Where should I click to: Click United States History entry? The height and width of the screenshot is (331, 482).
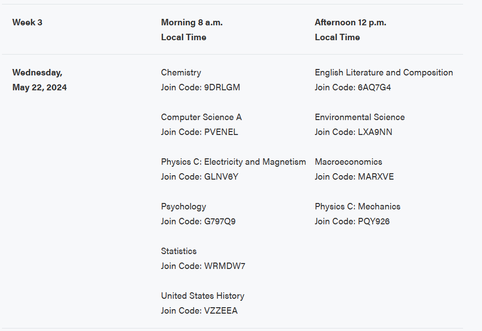[x=203, y=296]
